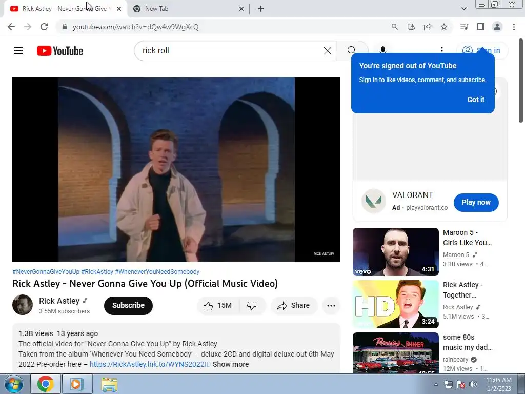Go back in browser history

pyautogui.click(x=11, y=27)
